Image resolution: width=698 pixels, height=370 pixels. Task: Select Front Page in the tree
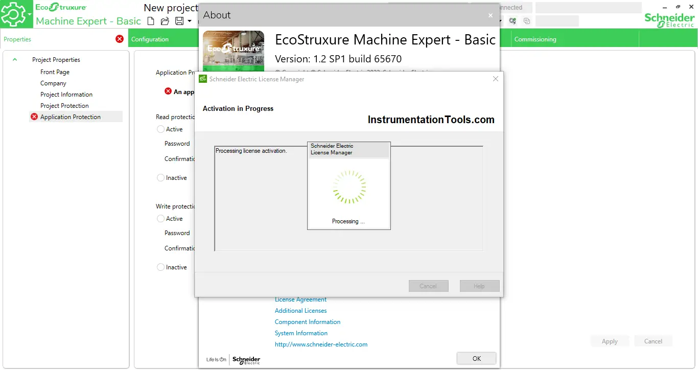[55, 72]
